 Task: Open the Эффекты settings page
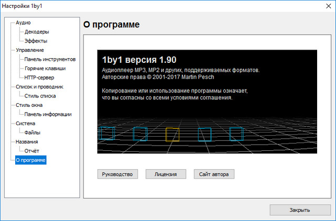tap(36, 41)
